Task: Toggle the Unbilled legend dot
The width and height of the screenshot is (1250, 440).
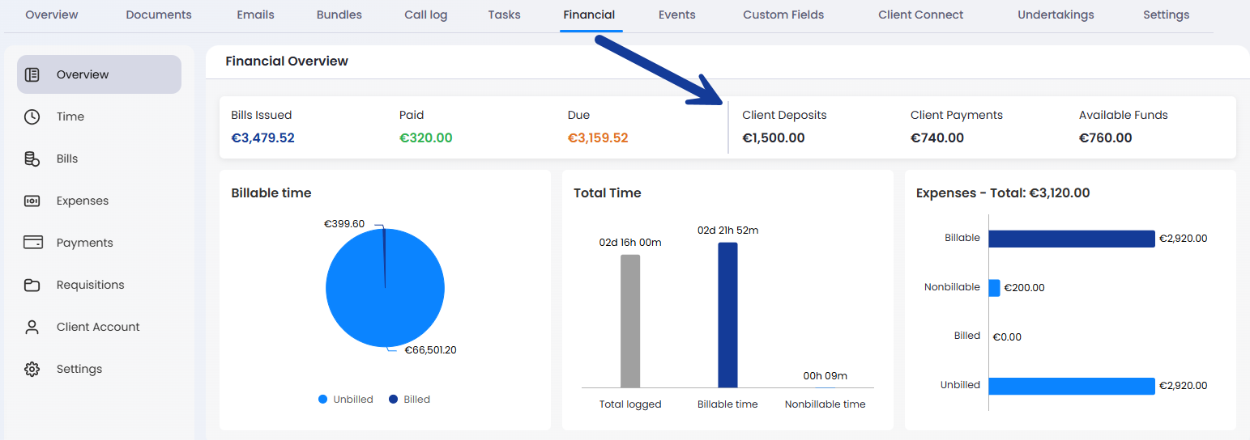Action: point(323,400)
